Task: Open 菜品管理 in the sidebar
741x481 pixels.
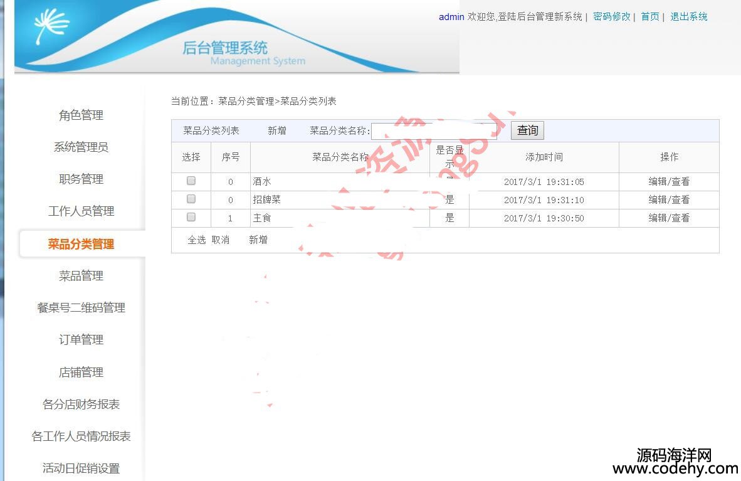Action: point(81,276)
